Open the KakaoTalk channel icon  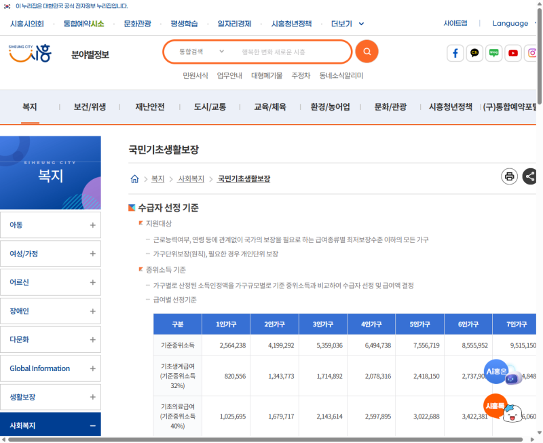pos(474,53)
